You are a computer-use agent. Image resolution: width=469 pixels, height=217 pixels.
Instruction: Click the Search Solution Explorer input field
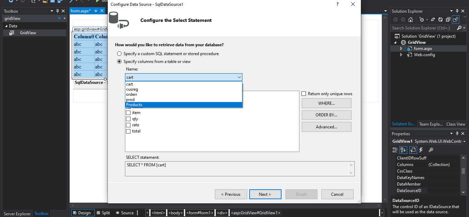tap(423, 28)
